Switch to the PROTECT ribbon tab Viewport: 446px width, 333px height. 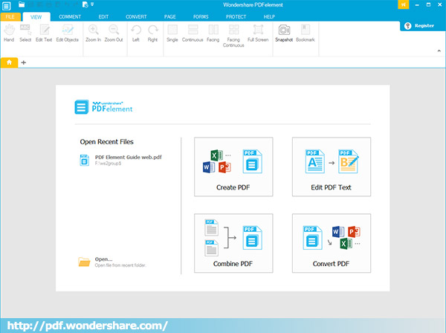click(236, 17)
